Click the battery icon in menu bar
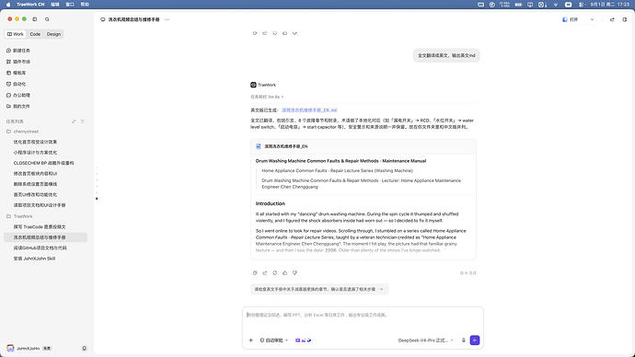This screenshot has height=357, width=635. tap(518, 5)
